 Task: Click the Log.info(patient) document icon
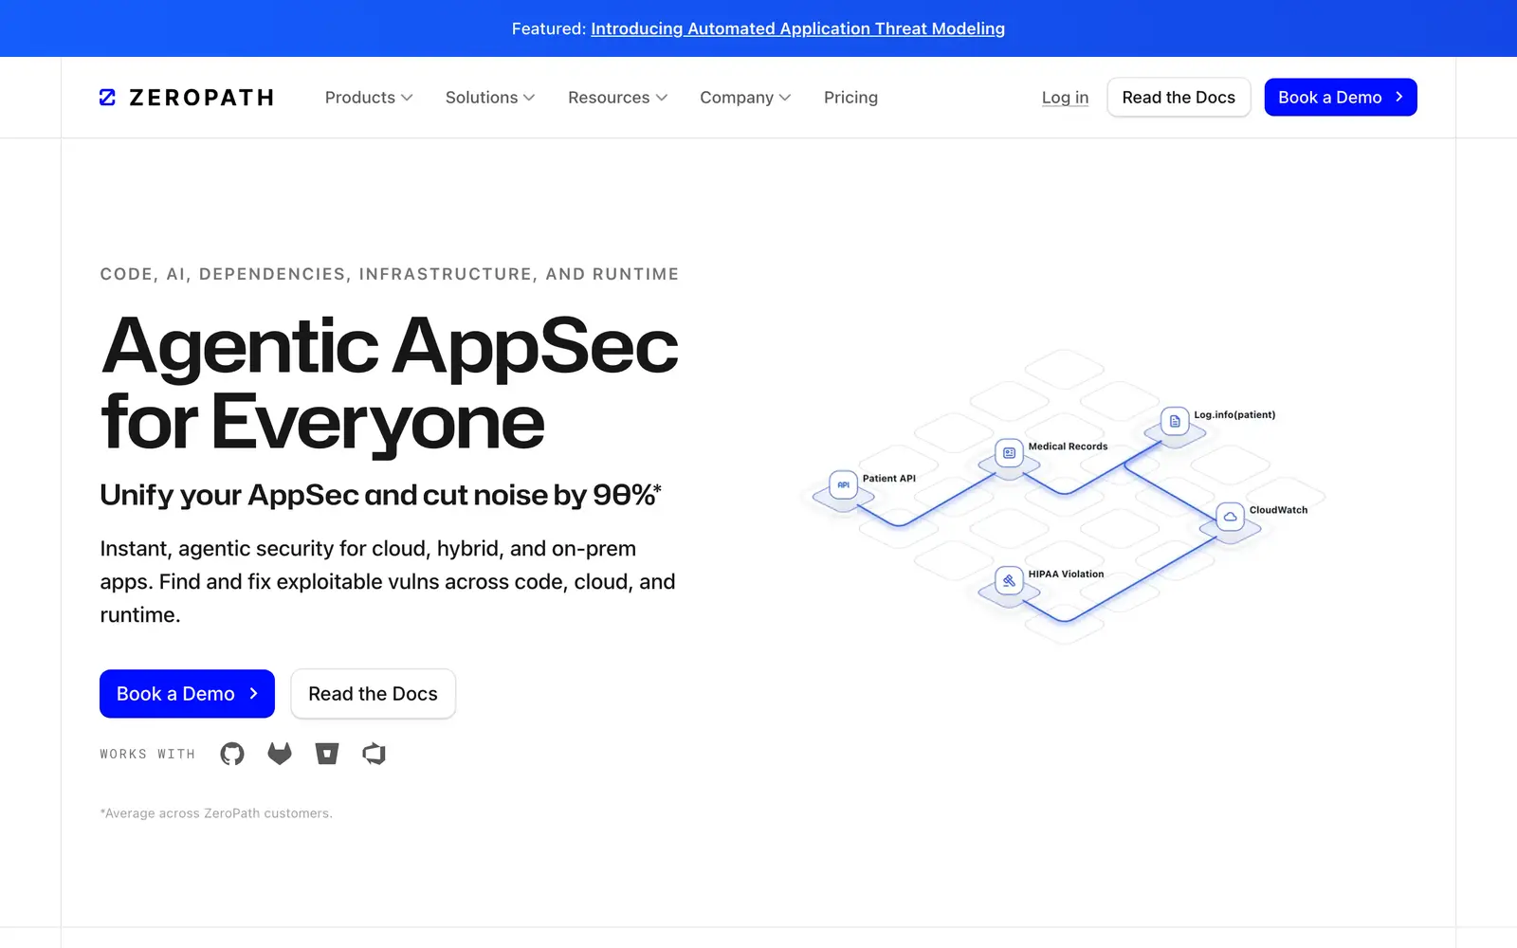point(1175,421)
